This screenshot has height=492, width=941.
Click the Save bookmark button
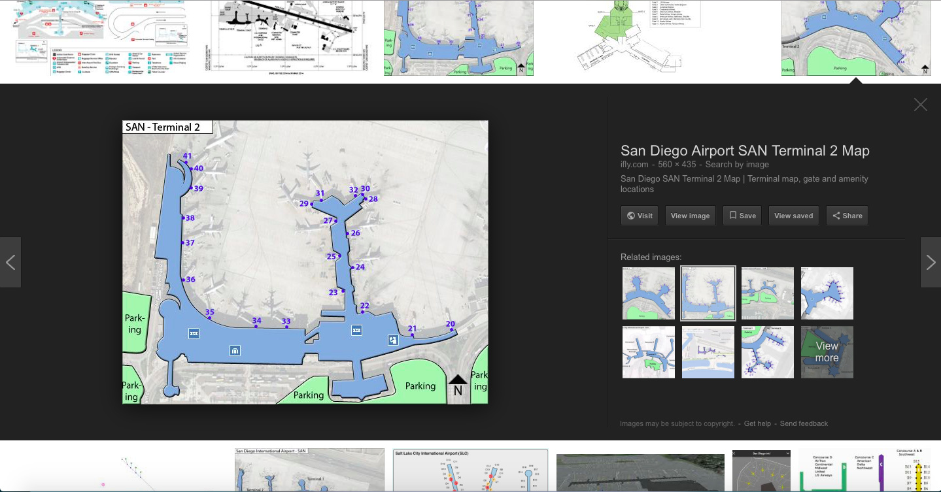point(742,216)
